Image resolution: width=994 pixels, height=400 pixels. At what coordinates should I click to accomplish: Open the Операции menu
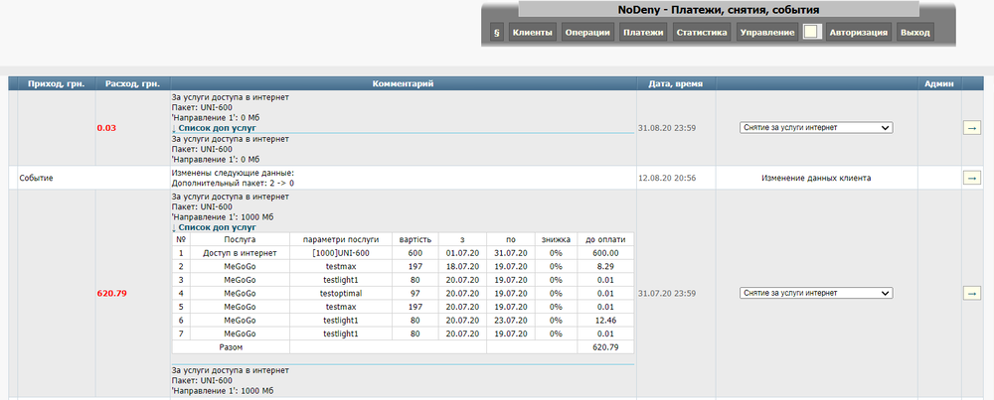click(x=586, y=33)
